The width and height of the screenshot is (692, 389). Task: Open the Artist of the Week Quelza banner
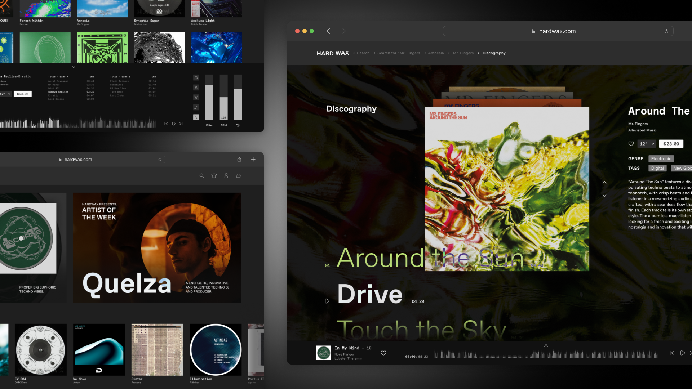[157, 247]
